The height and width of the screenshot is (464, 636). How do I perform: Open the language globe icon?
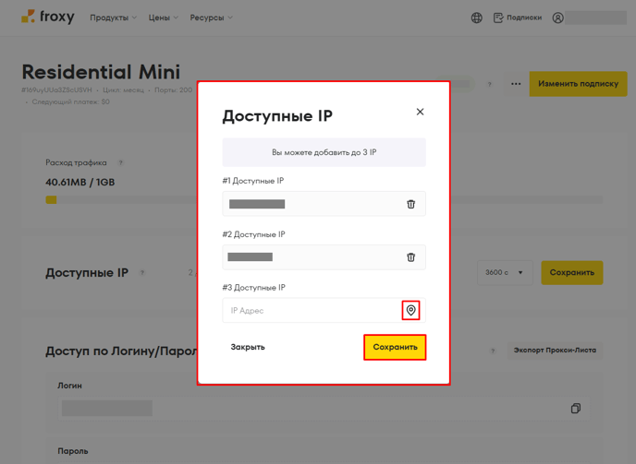pyautogui.click(x=477, y=18)
